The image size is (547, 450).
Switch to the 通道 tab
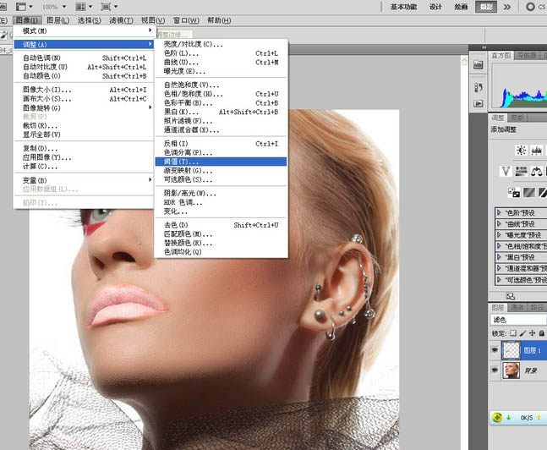click(517, 307)
